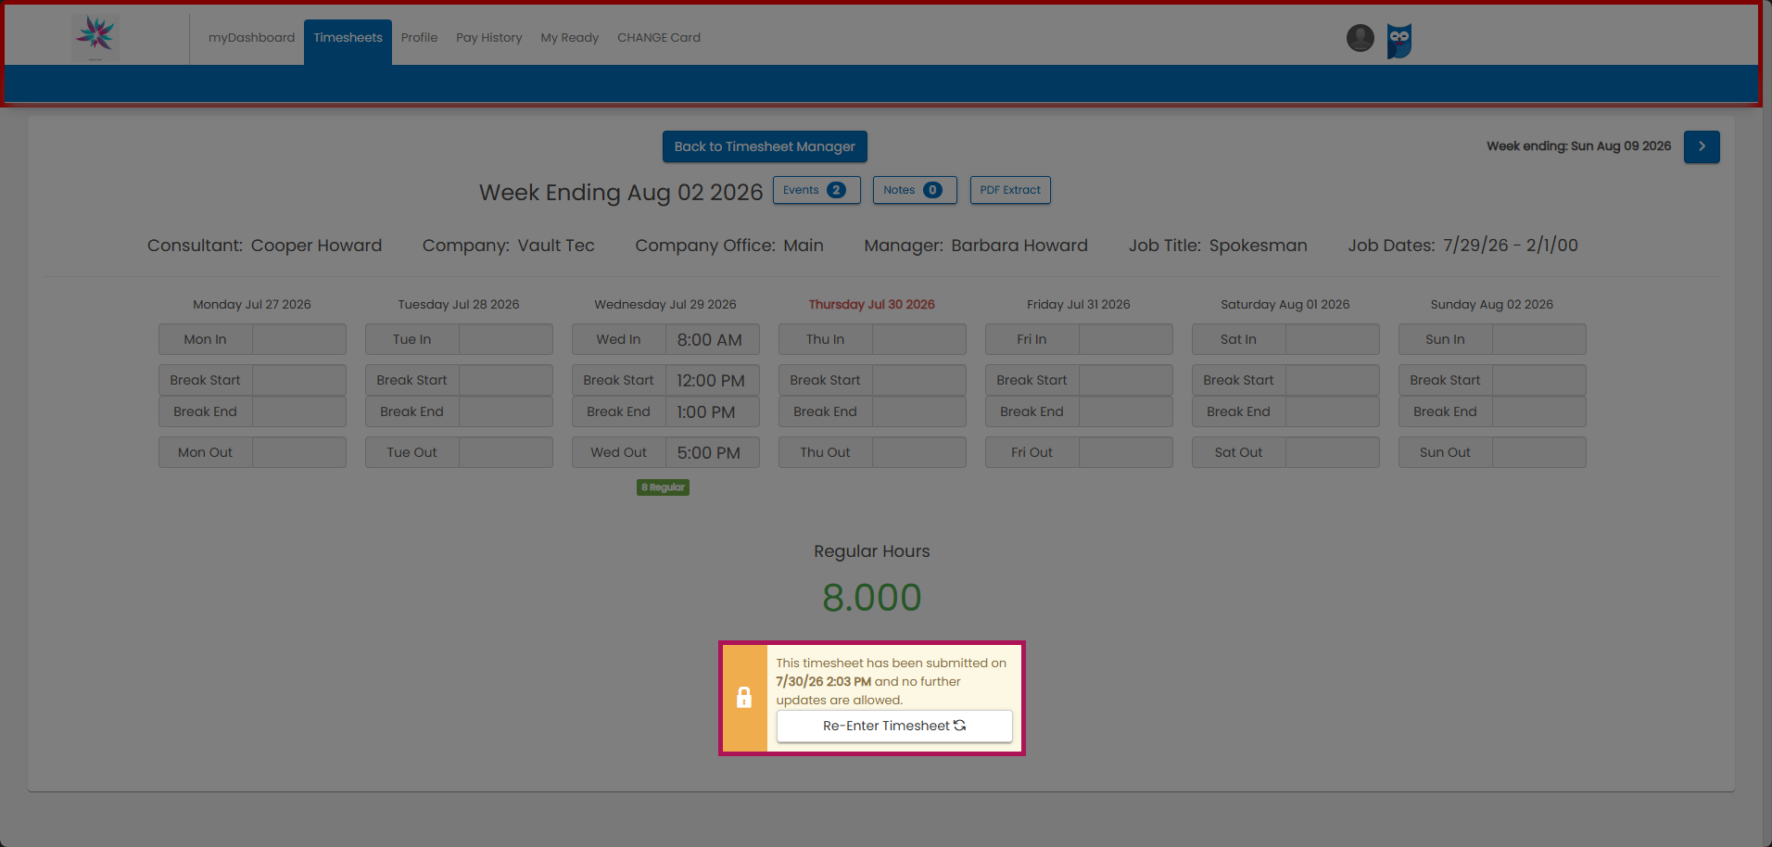The image size is (1772, 847).
Task: Click the Job Title Spokesman text
Action: pos(1218,246)
